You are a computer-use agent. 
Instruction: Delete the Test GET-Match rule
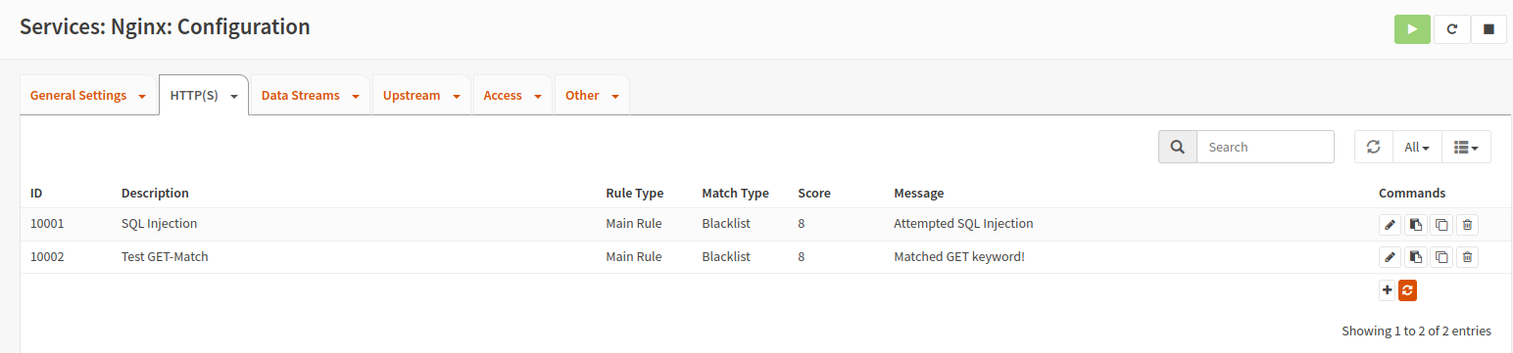pyautogui.click(x=1467, y=257)
